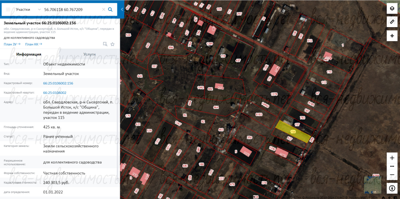Click the find-on-map icon beside star
400x199 pixels.
point(105,44)
